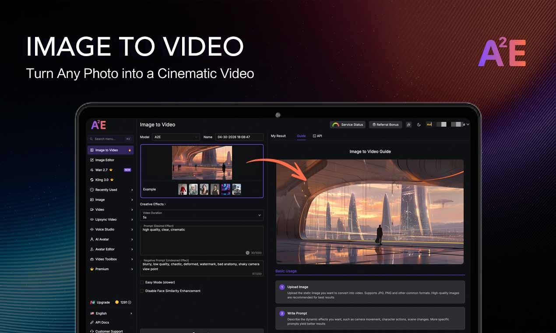The height and width of the screenshot is (333, 556).
Task: Switch to the My Result tab
Action: tap(278, 136)
